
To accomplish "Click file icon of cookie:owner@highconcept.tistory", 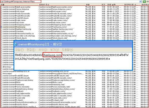I will [1, 80].
